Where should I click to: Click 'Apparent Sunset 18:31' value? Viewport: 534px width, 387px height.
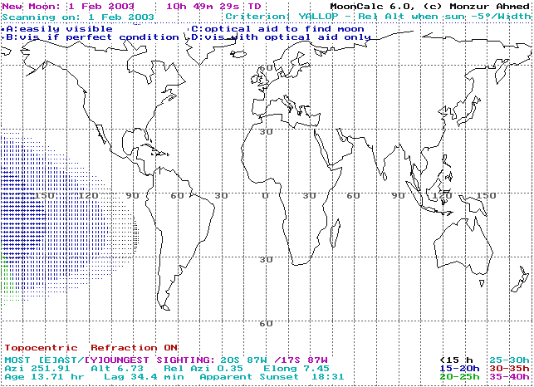point(272,377)
